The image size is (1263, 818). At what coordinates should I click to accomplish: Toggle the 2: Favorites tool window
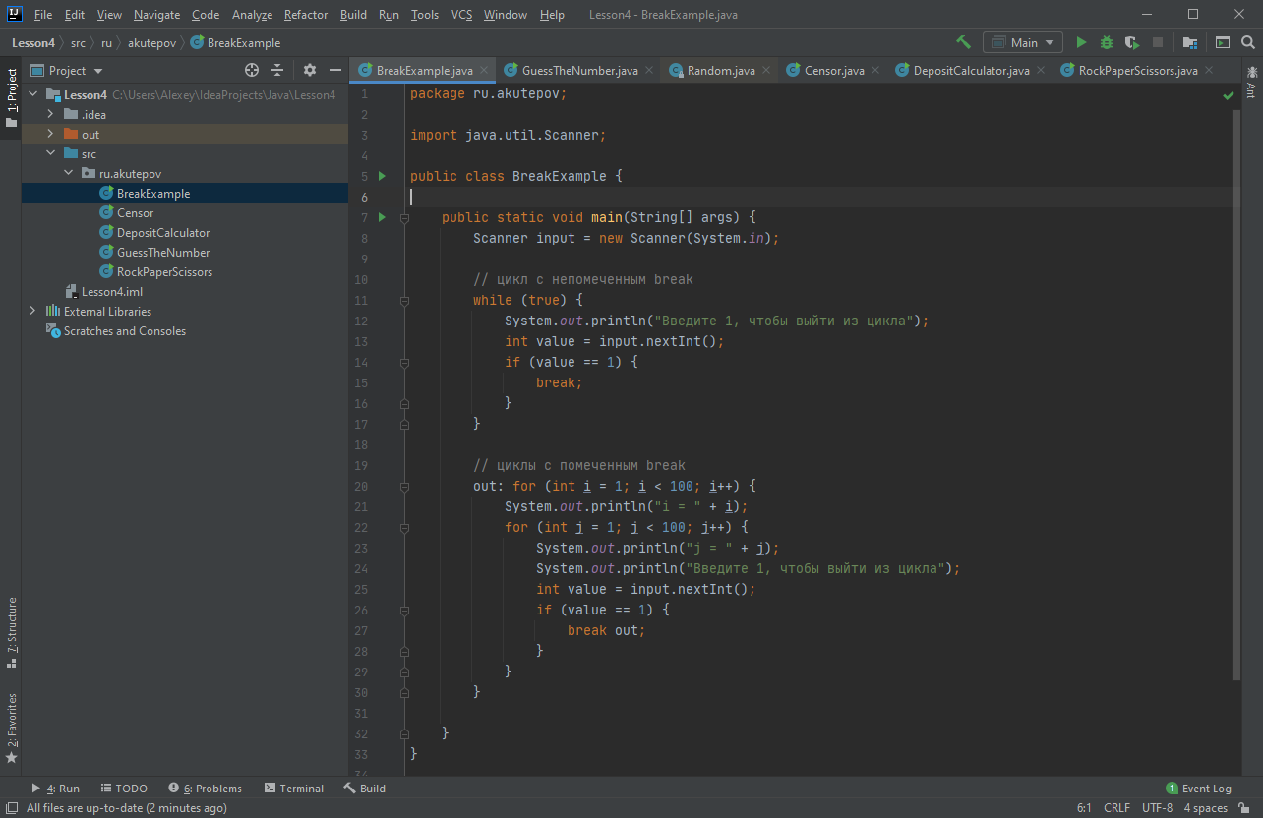(x=11, y=728)
